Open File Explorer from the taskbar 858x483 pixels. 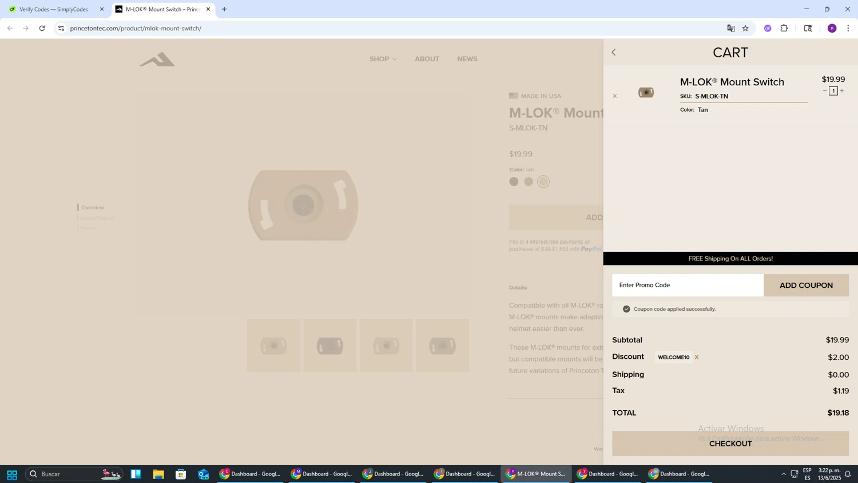[158, 474]
